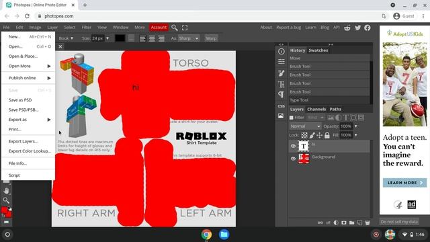Viewport: 430px width, 242px height.
Task: Click the red Account button
Action: tap(159, 28)
